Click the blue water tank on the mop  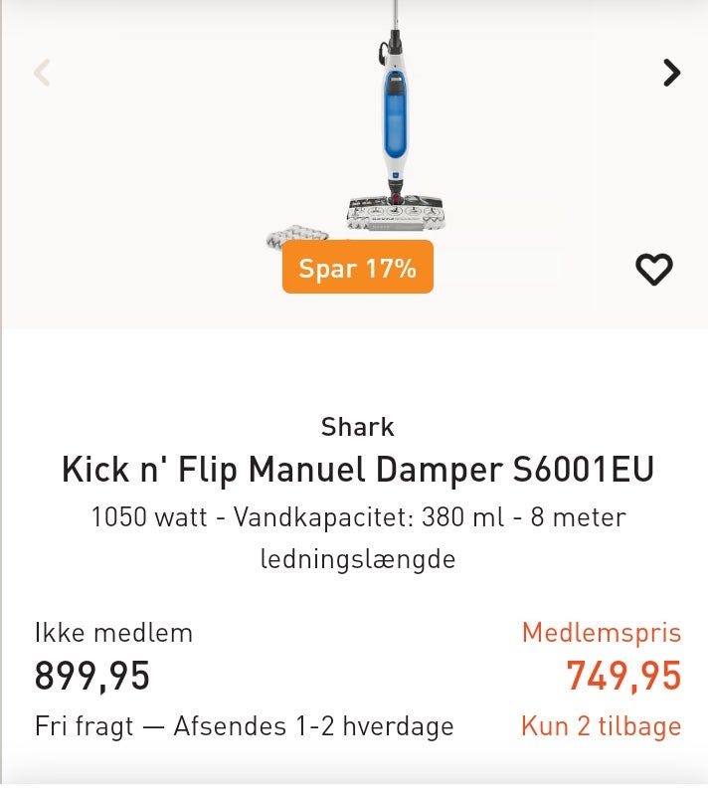(x=395, y=114)
